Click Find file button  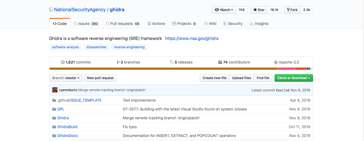click(263, 78)
